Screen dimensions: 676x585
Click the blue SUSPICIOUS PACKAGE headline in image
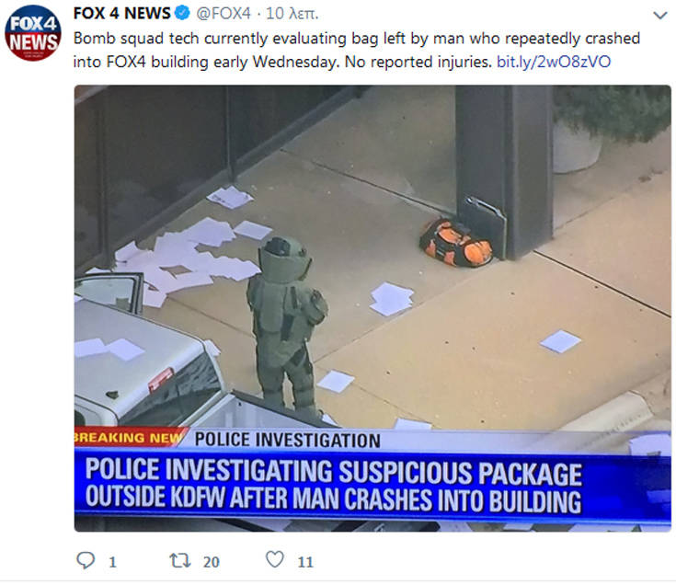click(334, 485)
